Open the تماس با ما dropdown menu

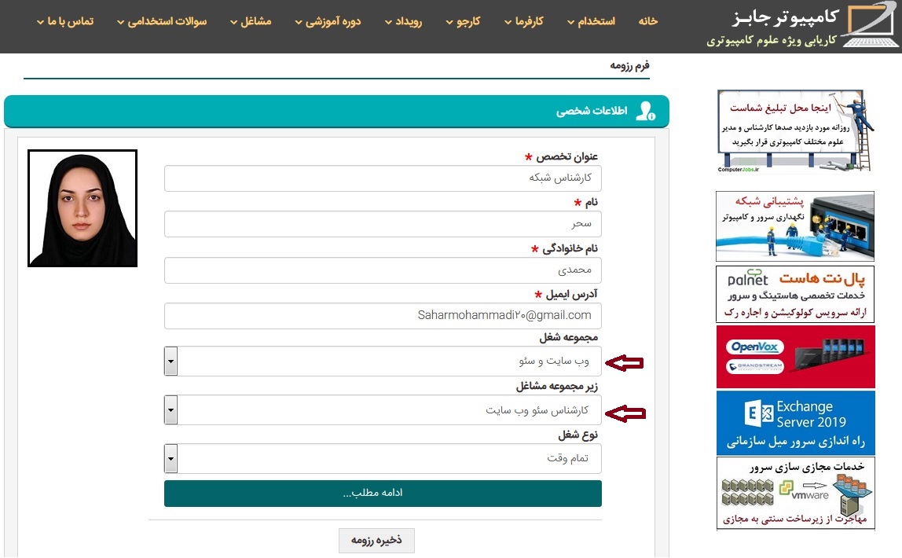(x=65, y=21)
